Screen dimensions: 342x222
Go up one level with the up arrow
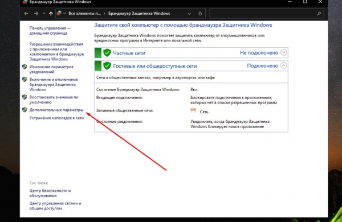click(51, 14)
